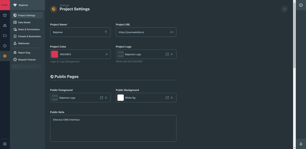Click into the Public Note text area
This screenshot has width=306, height=149.
coord(113,128)
